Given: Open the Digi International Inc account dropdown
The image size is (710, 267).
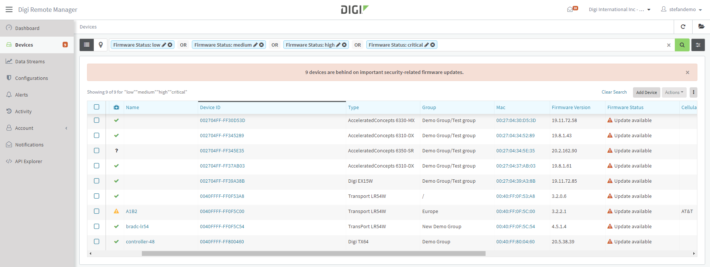Looking at the screenshot, I should click(x=620, y=9).
